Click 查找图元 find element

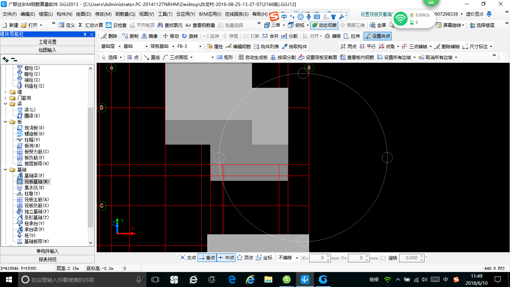click(x=170, y=25)
